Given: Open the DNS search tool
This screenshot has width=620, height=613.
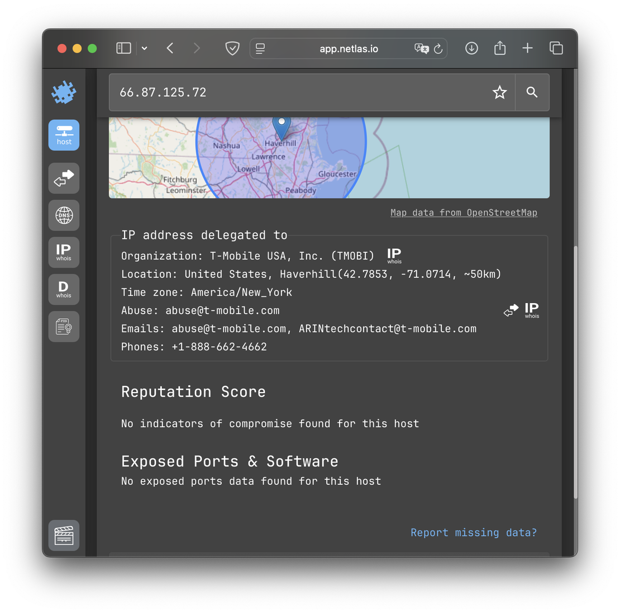Looking at the screenshot, I should [64, 215].
